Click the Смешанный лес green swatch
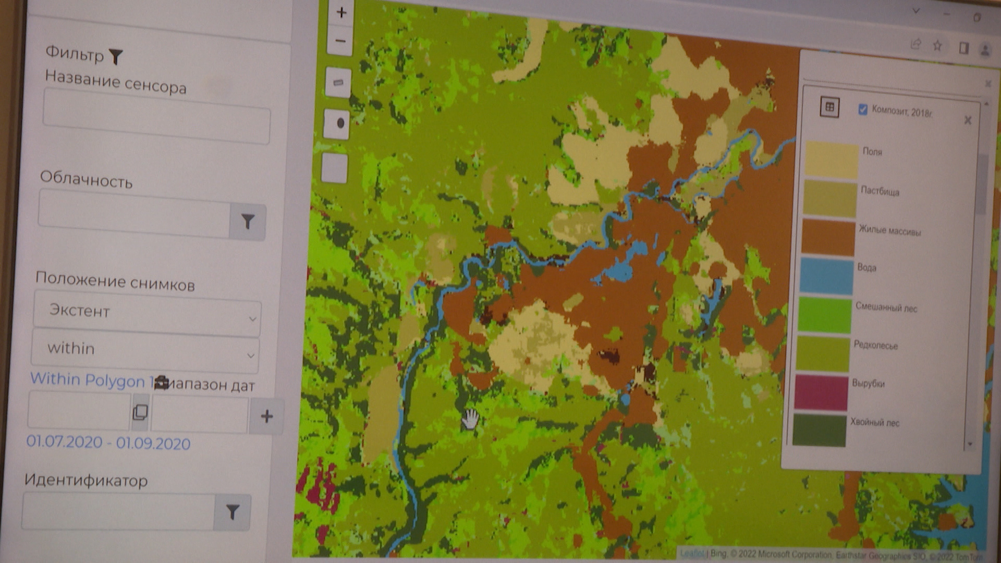 pos(825,314)
